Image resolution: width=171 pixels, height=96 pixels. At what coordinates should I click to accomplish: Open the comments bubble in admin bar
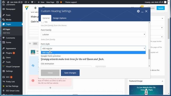click(x=33, y=2)
